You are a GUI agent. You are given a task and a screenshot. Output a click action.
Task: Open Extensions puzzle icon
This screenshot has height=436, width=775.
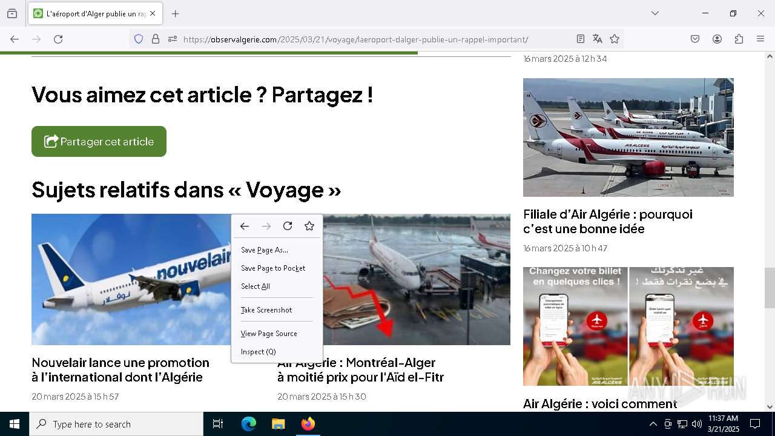[739, 39]
